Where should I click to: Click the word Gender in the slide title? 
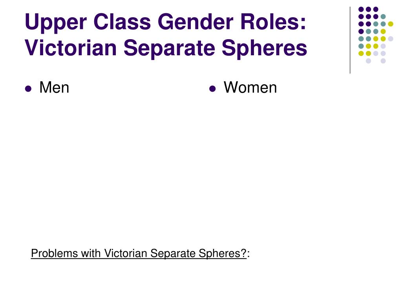click(197, 22)
